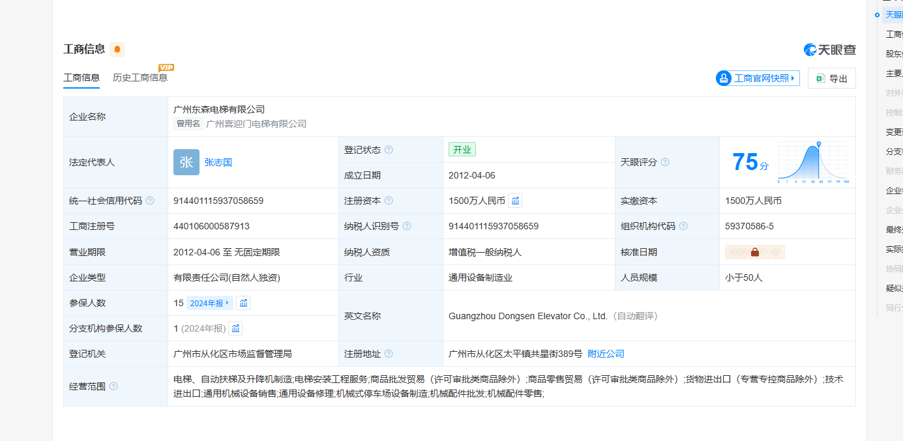Click the help icon next to 纳税人识别号
Image resolution: width=903 pixels, height=441 pixels.
pyautogui.click(x=407, y=226)
